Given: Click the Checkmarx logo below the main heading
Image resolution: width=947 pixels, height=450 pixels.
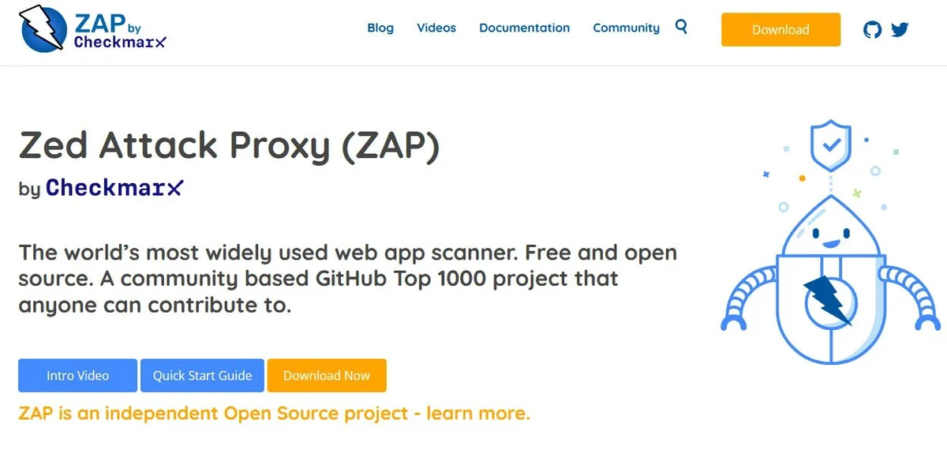Looking at the screenshot, I should pos(114,188).
